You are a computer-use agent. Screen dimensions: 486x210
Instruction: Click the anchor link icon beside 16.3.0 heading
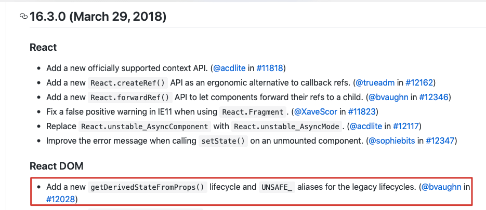coord(23,17)
